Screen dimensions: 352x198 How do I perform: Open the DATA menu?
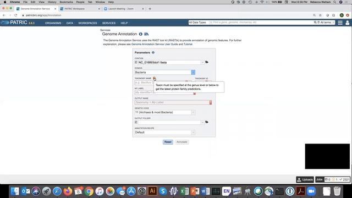coord(70,23)
